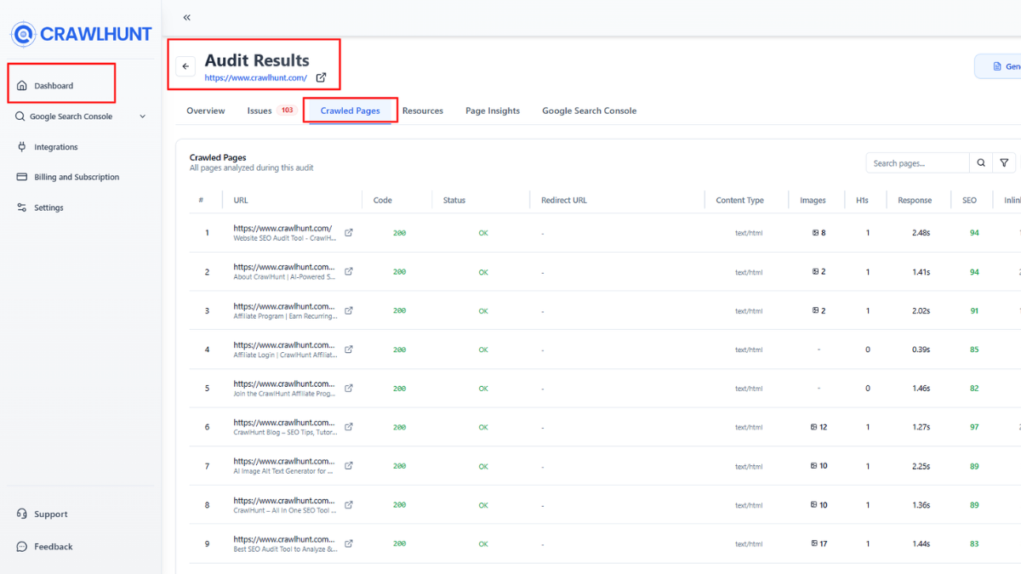Screen dimensions: 1021x574
Task: Click the partially visible Generate button
Action: coord(997,66)
